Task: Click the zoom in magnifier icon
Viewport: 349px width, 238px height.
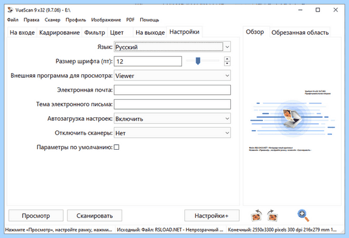Action: [x=304, y=215]
